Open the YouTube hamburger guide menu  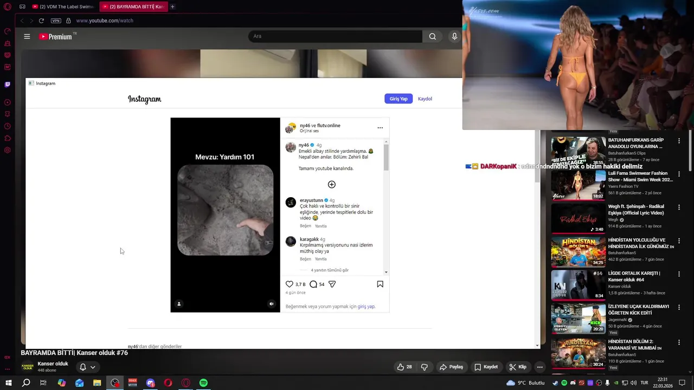point(27,36)
